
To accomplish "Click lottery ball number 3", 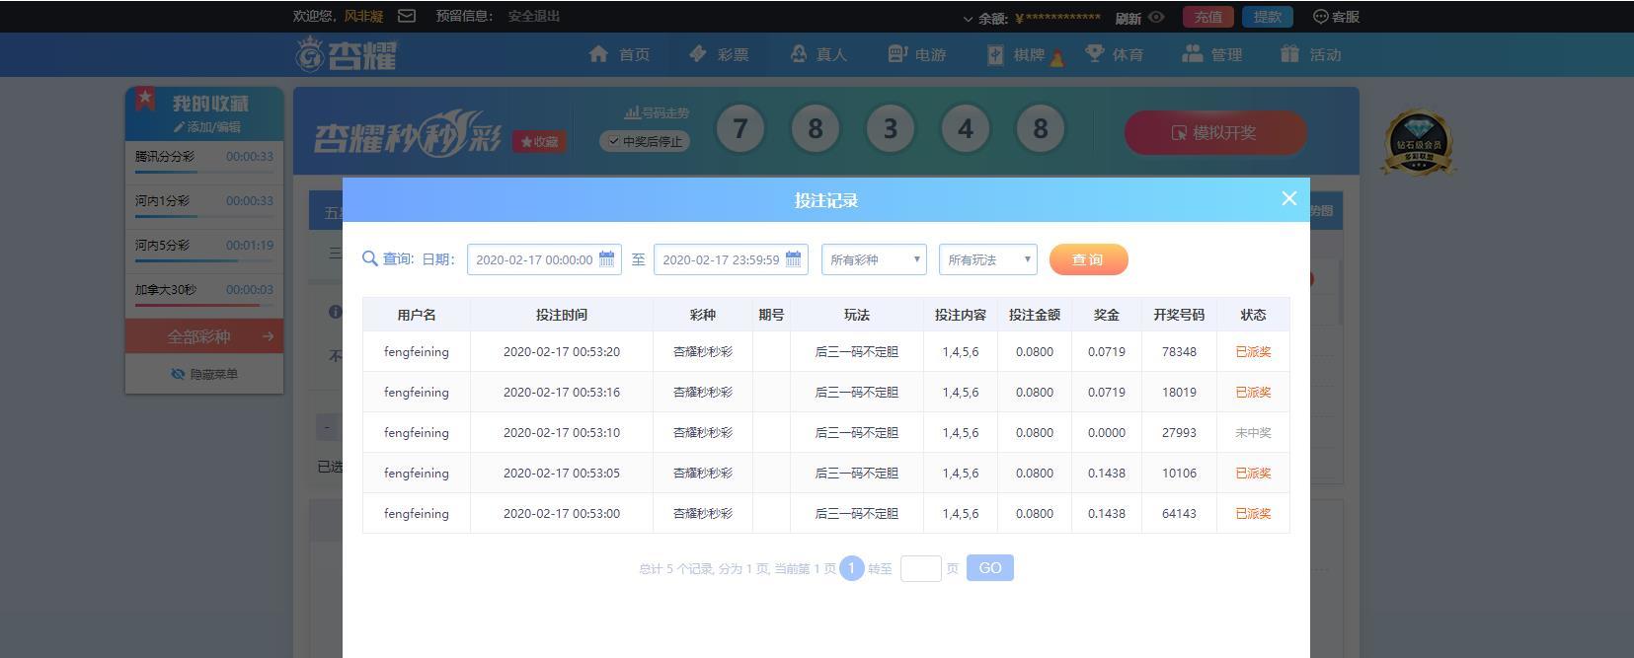I will (891, 128).
